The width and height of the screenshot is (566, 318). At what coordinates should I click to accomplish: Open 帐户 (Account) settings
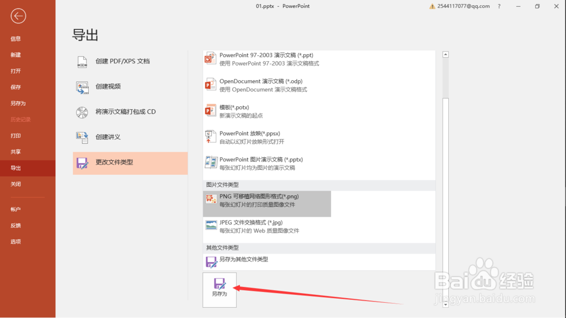click(x=15, y=209)
